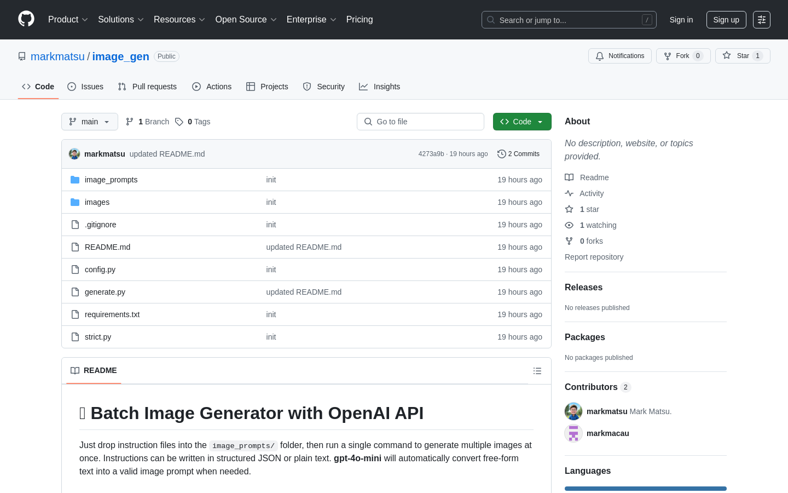Open the 2 Commits history link
This screenshot has width=788, height=493.
pos(518,154)
